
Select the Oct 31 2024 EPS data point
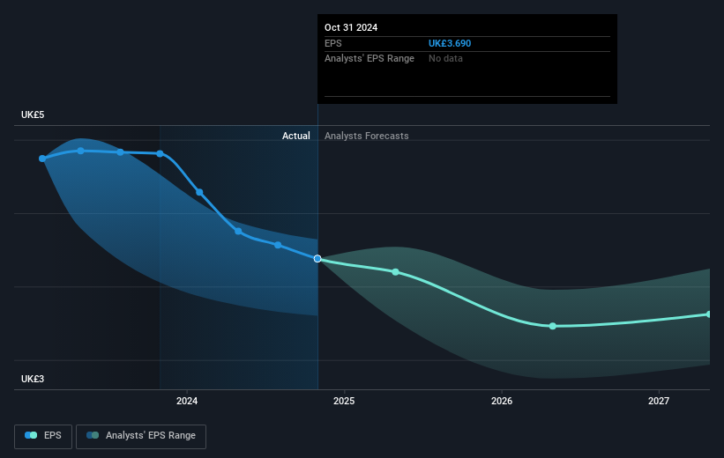(x=317, y=259)
